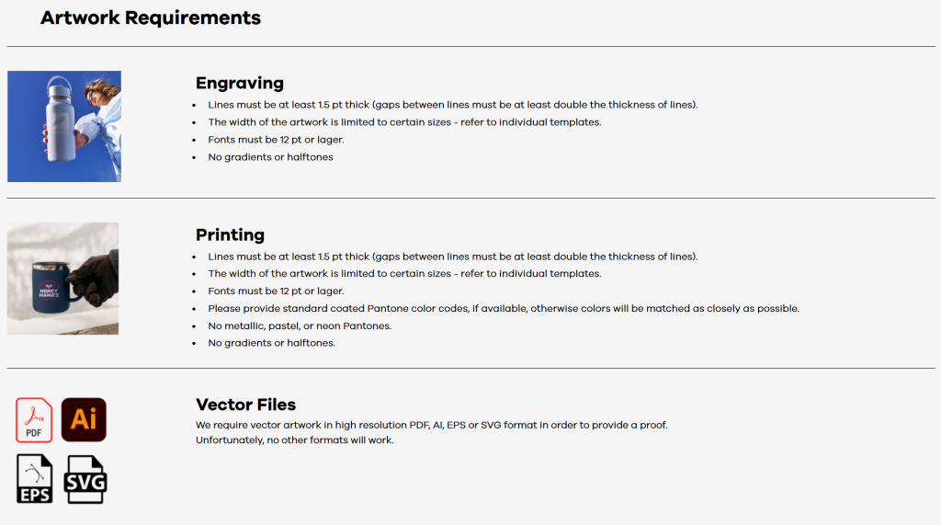
Task: Click 'Unfortunately, no other formats will work' text
Action: click(294, 440)
